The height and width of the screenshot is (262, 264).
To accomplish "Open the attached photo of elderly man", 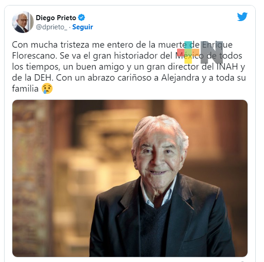I will 130,178.
